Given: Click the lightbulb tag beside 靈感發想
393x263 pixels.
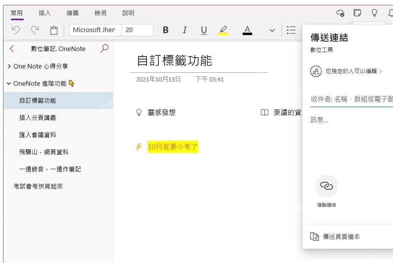Looking at the screenshot, I should tap(139, 112).
